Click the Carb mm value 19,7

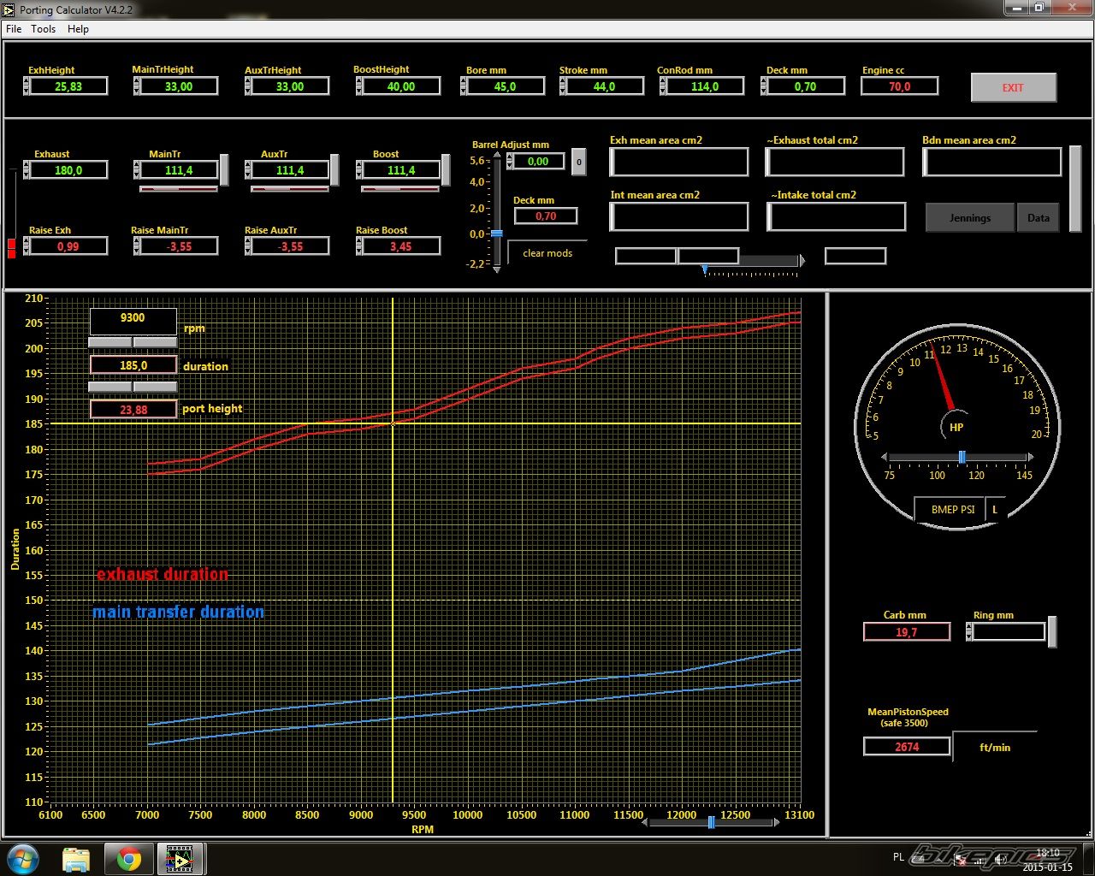click(x=907, y=632)
